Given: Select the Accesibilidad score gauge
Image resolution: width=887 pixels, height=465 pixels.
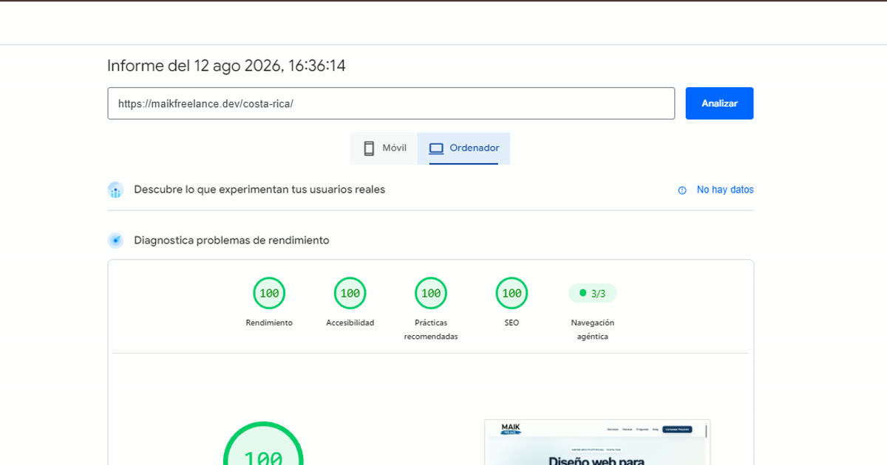Looking at the screenshot, I should pyautogui.click(x=350, y=293).
